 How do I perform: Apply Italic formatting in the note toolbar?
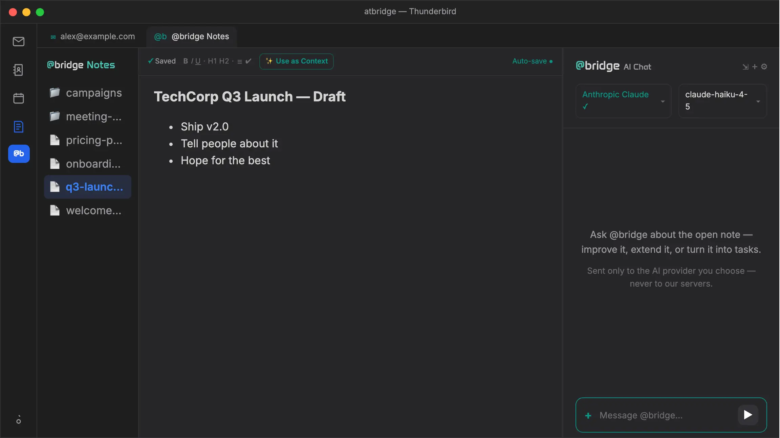tap(192, 61)
